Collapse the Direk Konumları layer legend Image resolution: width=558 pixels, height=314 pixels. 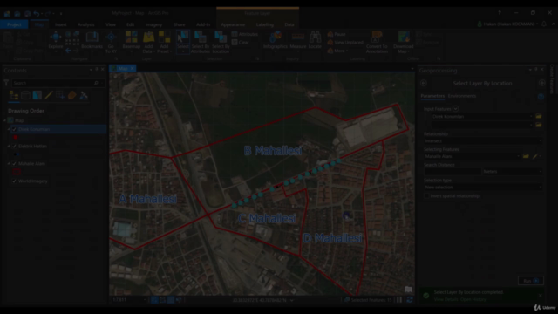pos(9,129)
